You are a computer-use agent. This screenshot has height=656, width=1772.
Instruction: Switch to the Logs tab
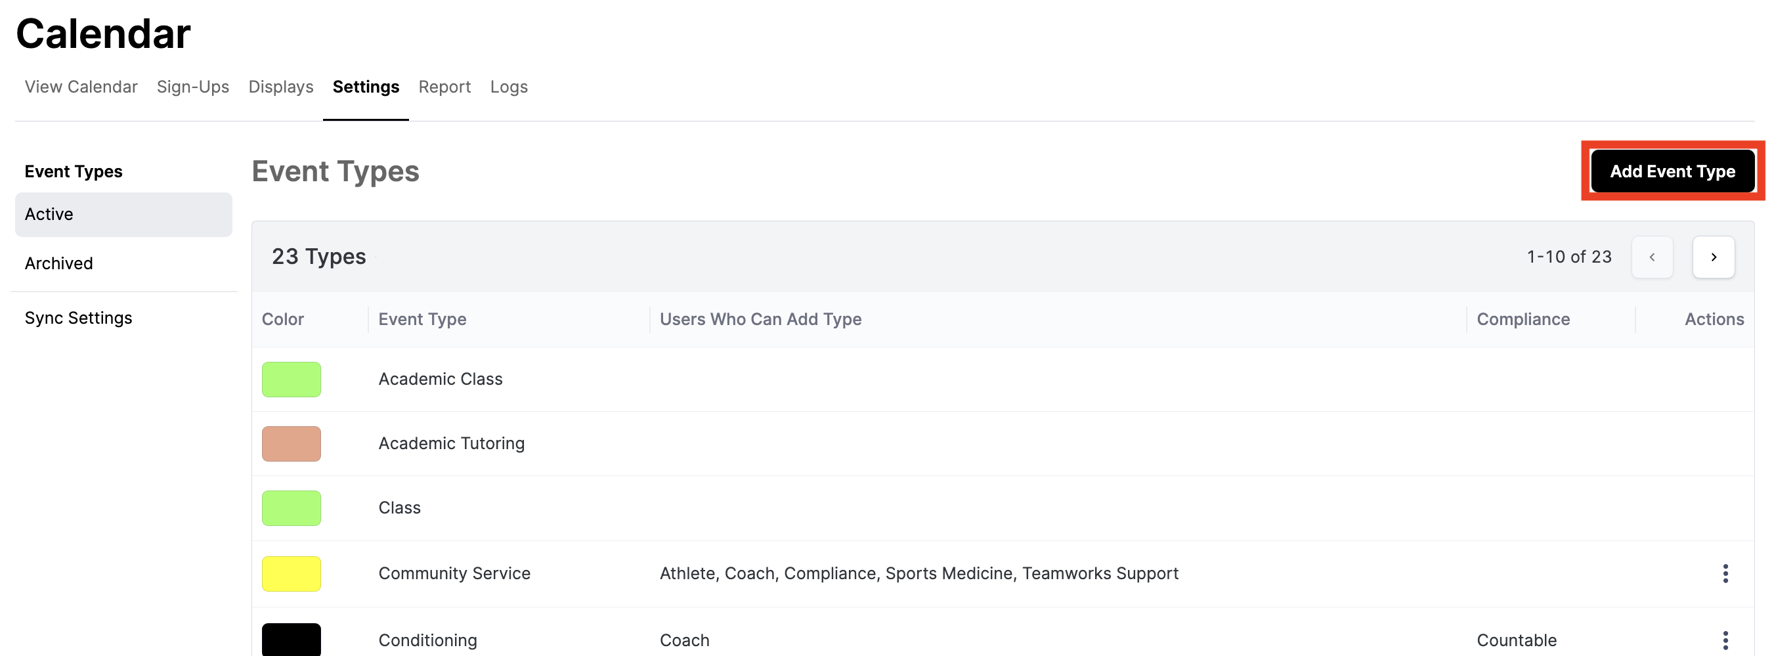coord(508,87)
